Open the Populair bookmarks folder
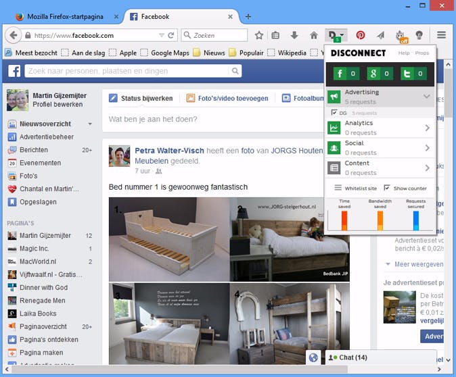The height and width of the screenshot is (377, 456). (247, 53)
